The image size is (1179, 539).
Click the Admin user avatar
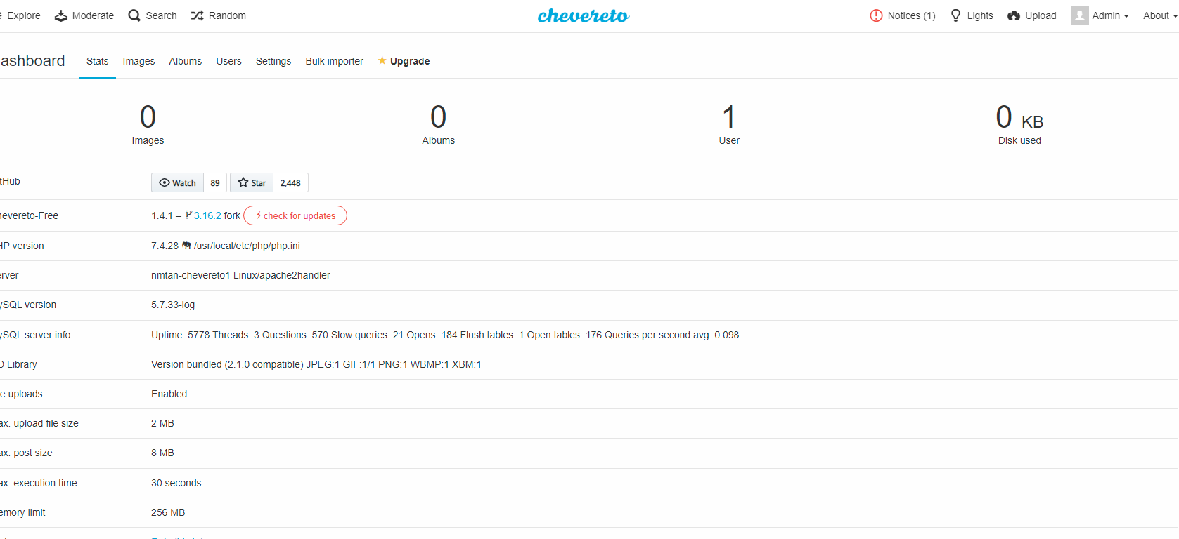pos(1079,15)
